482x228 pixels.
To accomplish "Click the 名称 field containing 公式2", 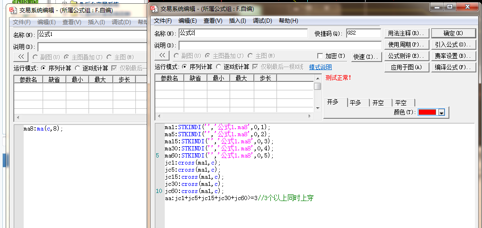I will coord(243,33).
